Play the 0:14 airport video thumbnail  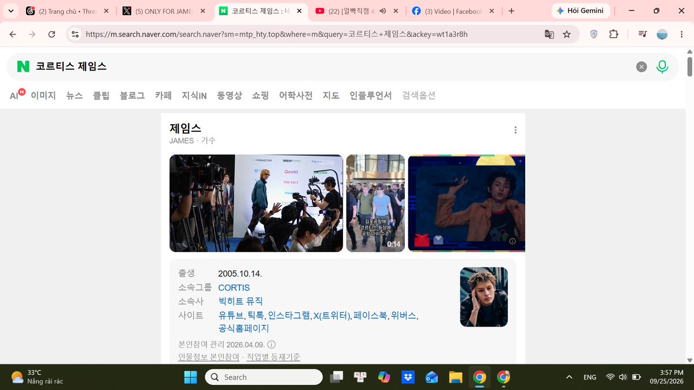pos(375,203)
